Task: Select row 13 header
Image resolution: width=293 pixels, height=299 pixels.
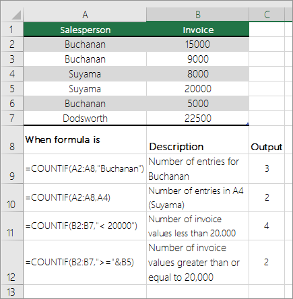Action: click(11, 292)
